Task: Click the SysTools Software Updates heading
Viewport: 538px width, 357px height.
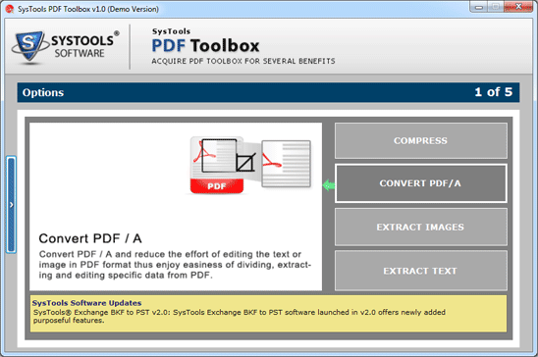Action: [86, 303]
